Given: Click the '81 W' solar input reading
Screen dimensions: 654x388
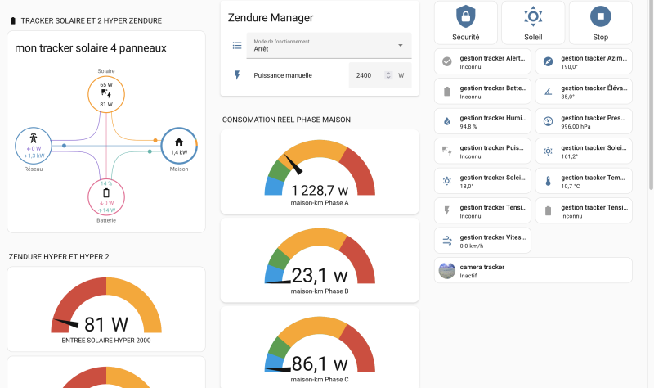Looking at the screenshot, I should coord(106,324).
